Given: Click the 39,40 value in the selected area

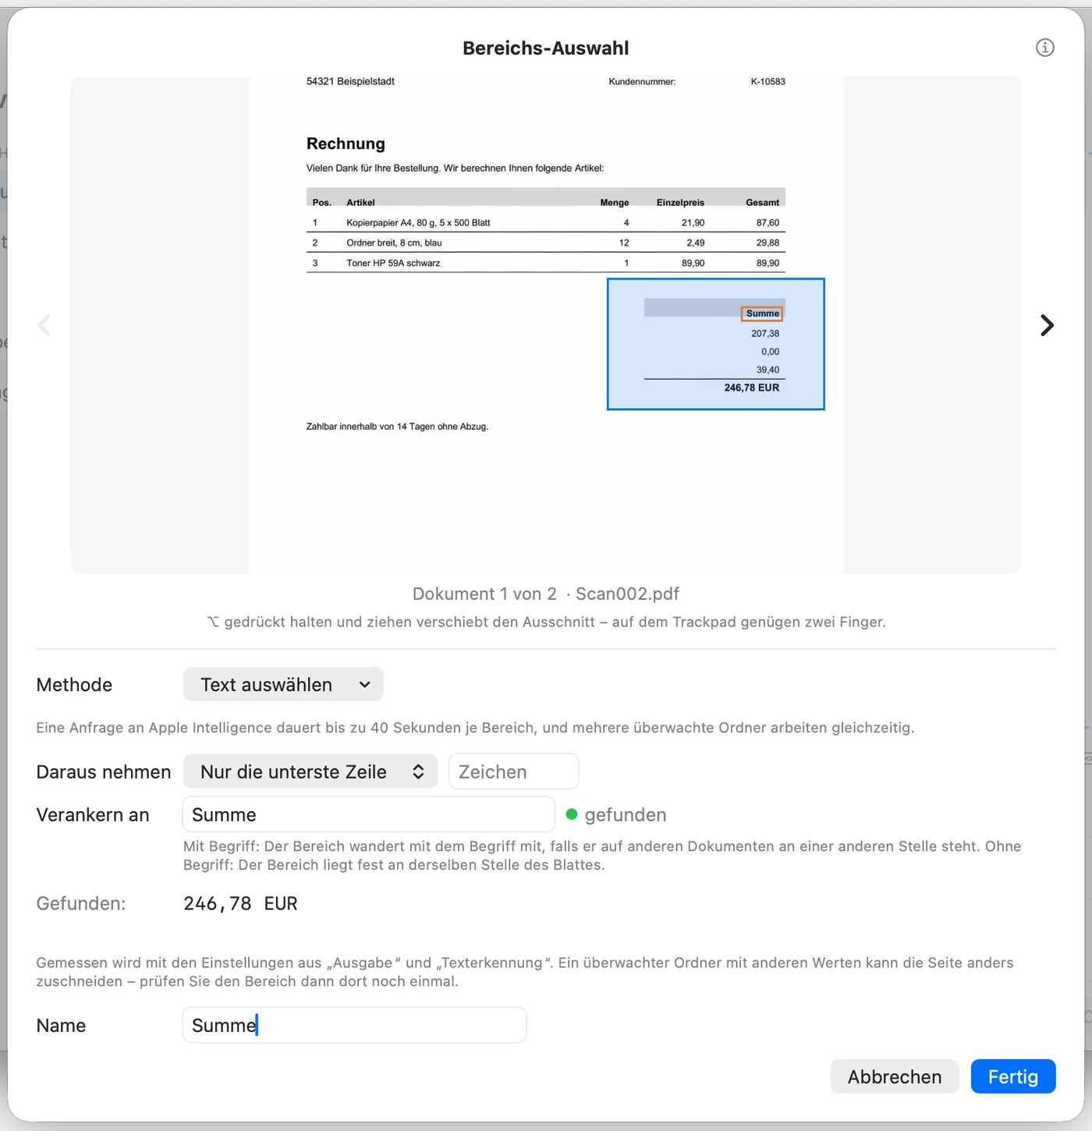Looking at the screenshot, I should point(768,370).
